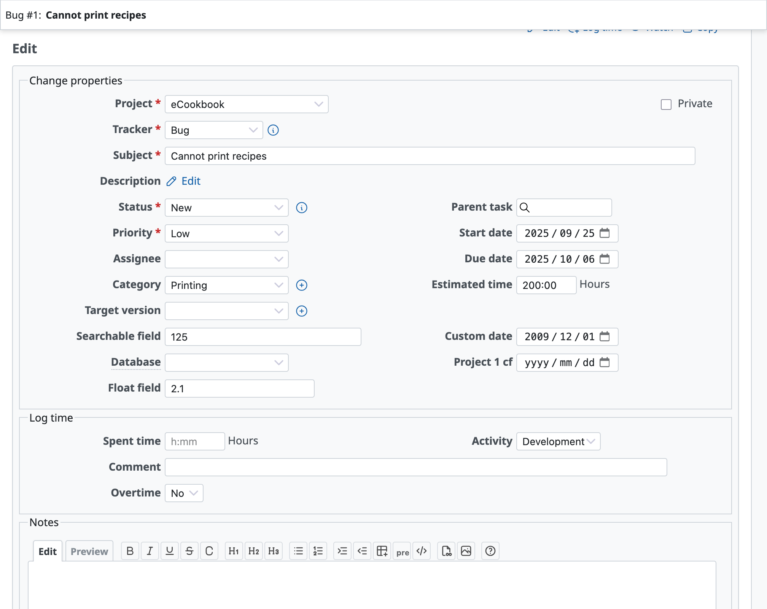Switch to the Preview tab in Notes
Screen dimensions: 767x609
[x=89, y=551]
